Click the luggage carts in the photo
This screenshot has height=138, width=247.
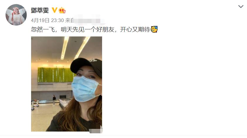[64, 103]
